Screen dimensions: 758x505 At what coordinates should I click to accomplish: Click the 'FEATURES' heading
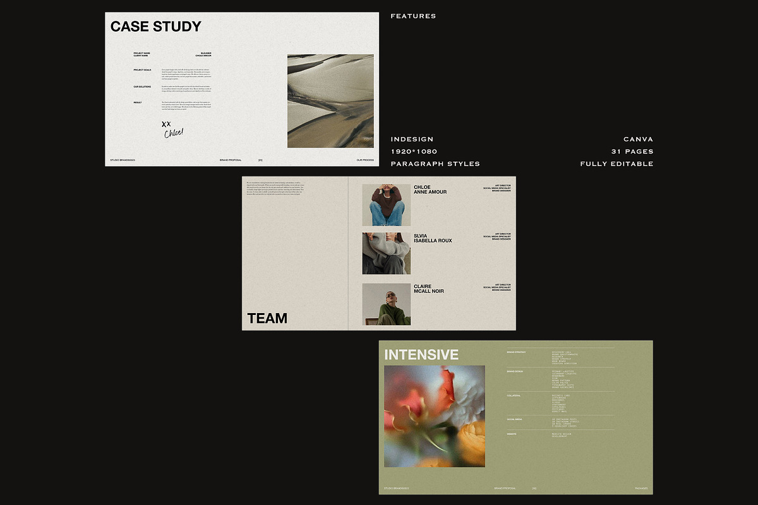click(413, 16)
